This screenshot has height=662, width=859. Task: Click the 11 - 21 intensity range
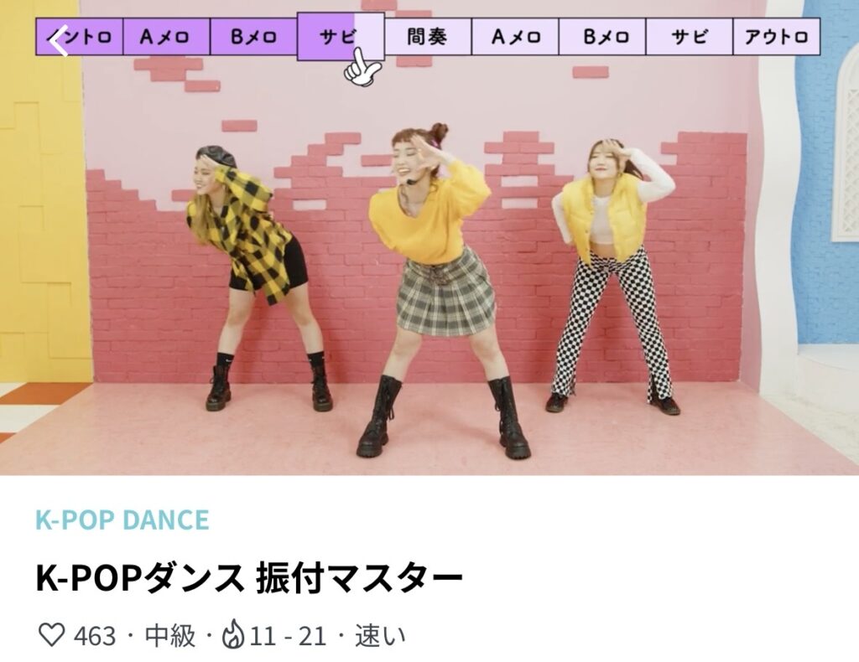pos(289,636)
